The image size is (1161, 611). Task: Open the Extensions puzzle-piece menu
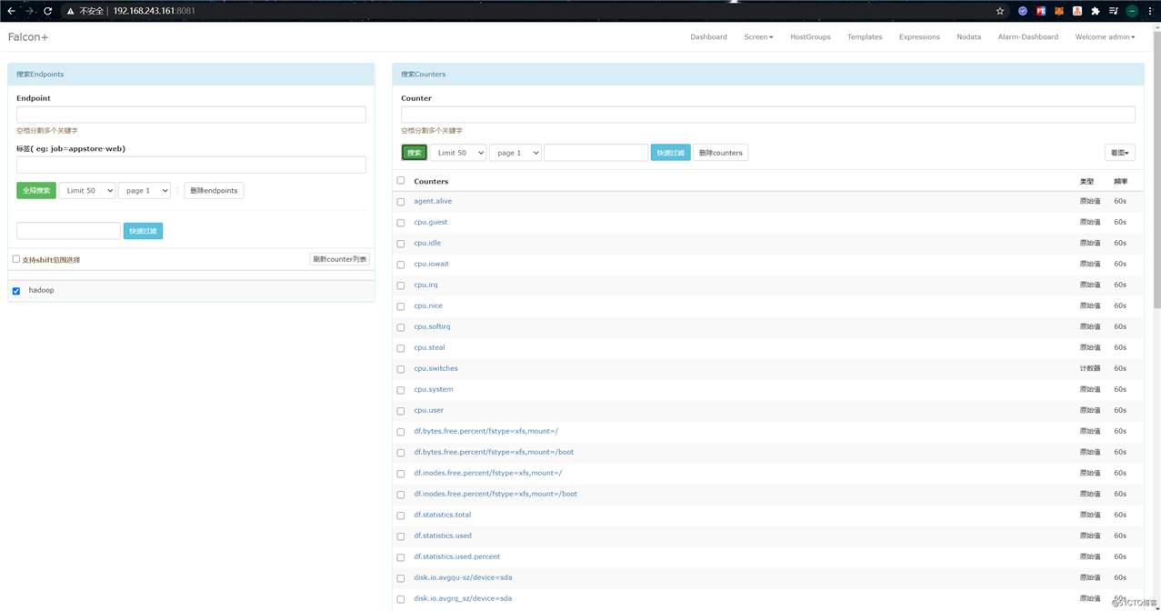pos(1096,11)
